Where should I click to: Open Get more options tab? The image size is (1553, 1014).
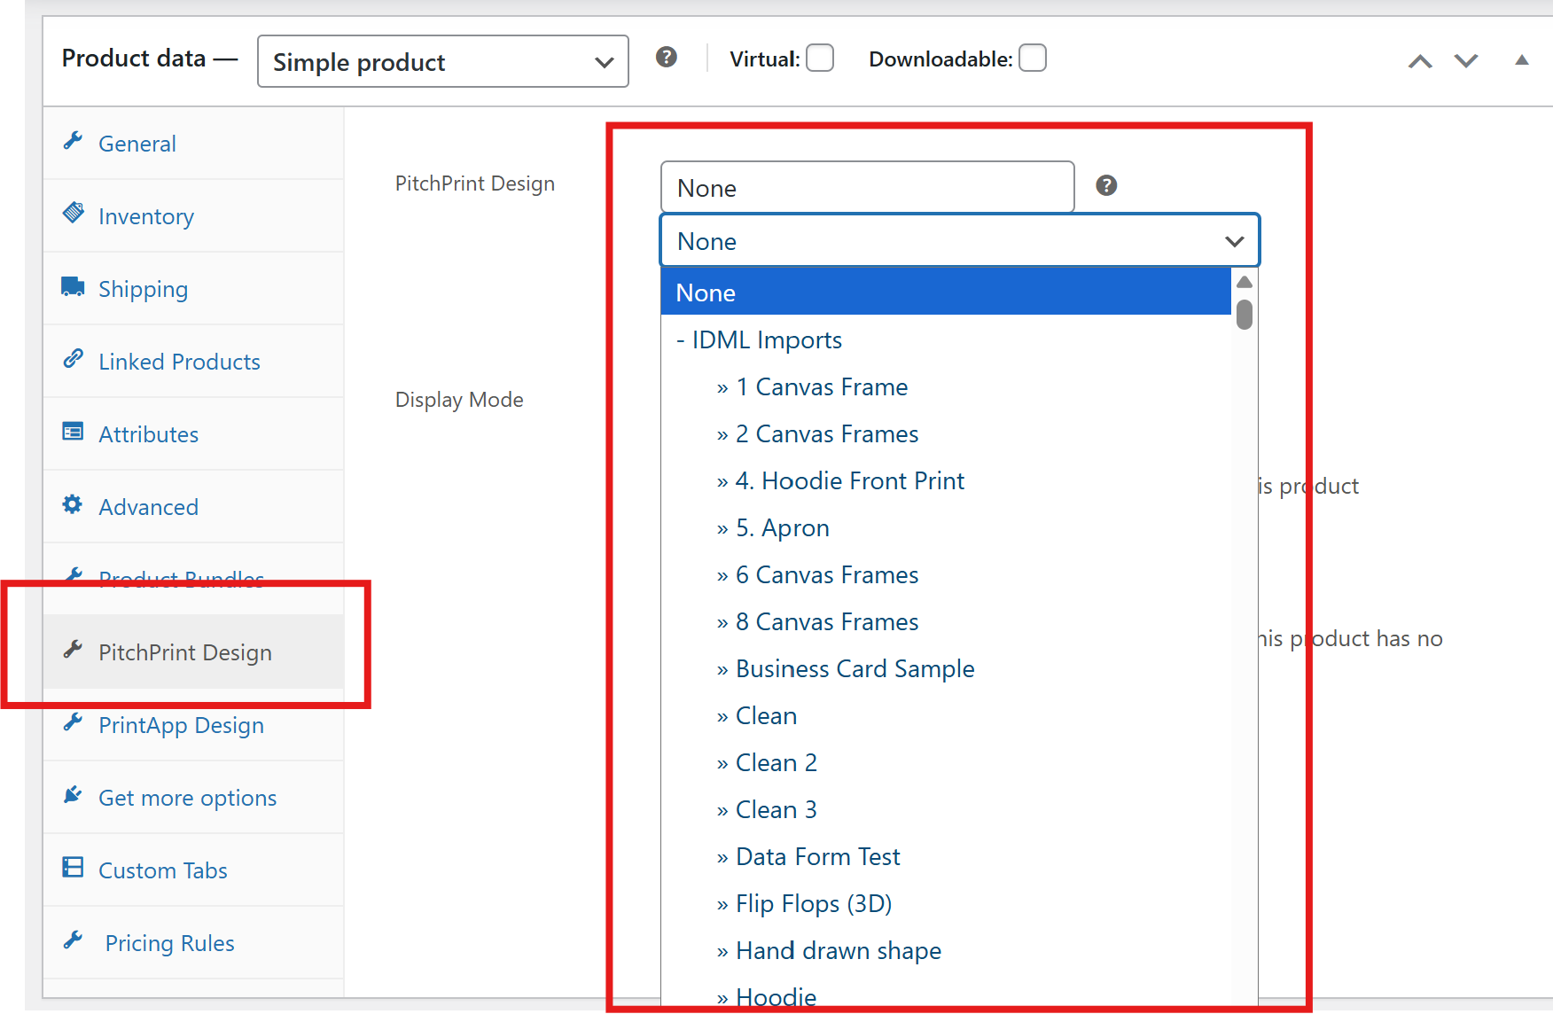point(193,798)
